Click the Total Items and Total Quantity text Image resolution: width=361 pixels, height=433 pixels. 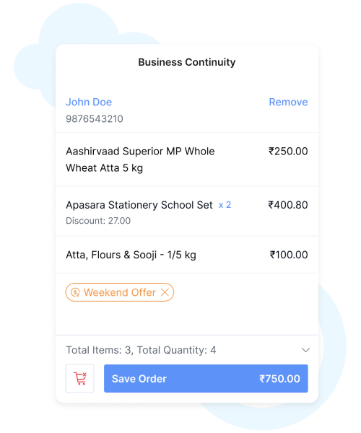pyautogui.click(x=141, y=350)
